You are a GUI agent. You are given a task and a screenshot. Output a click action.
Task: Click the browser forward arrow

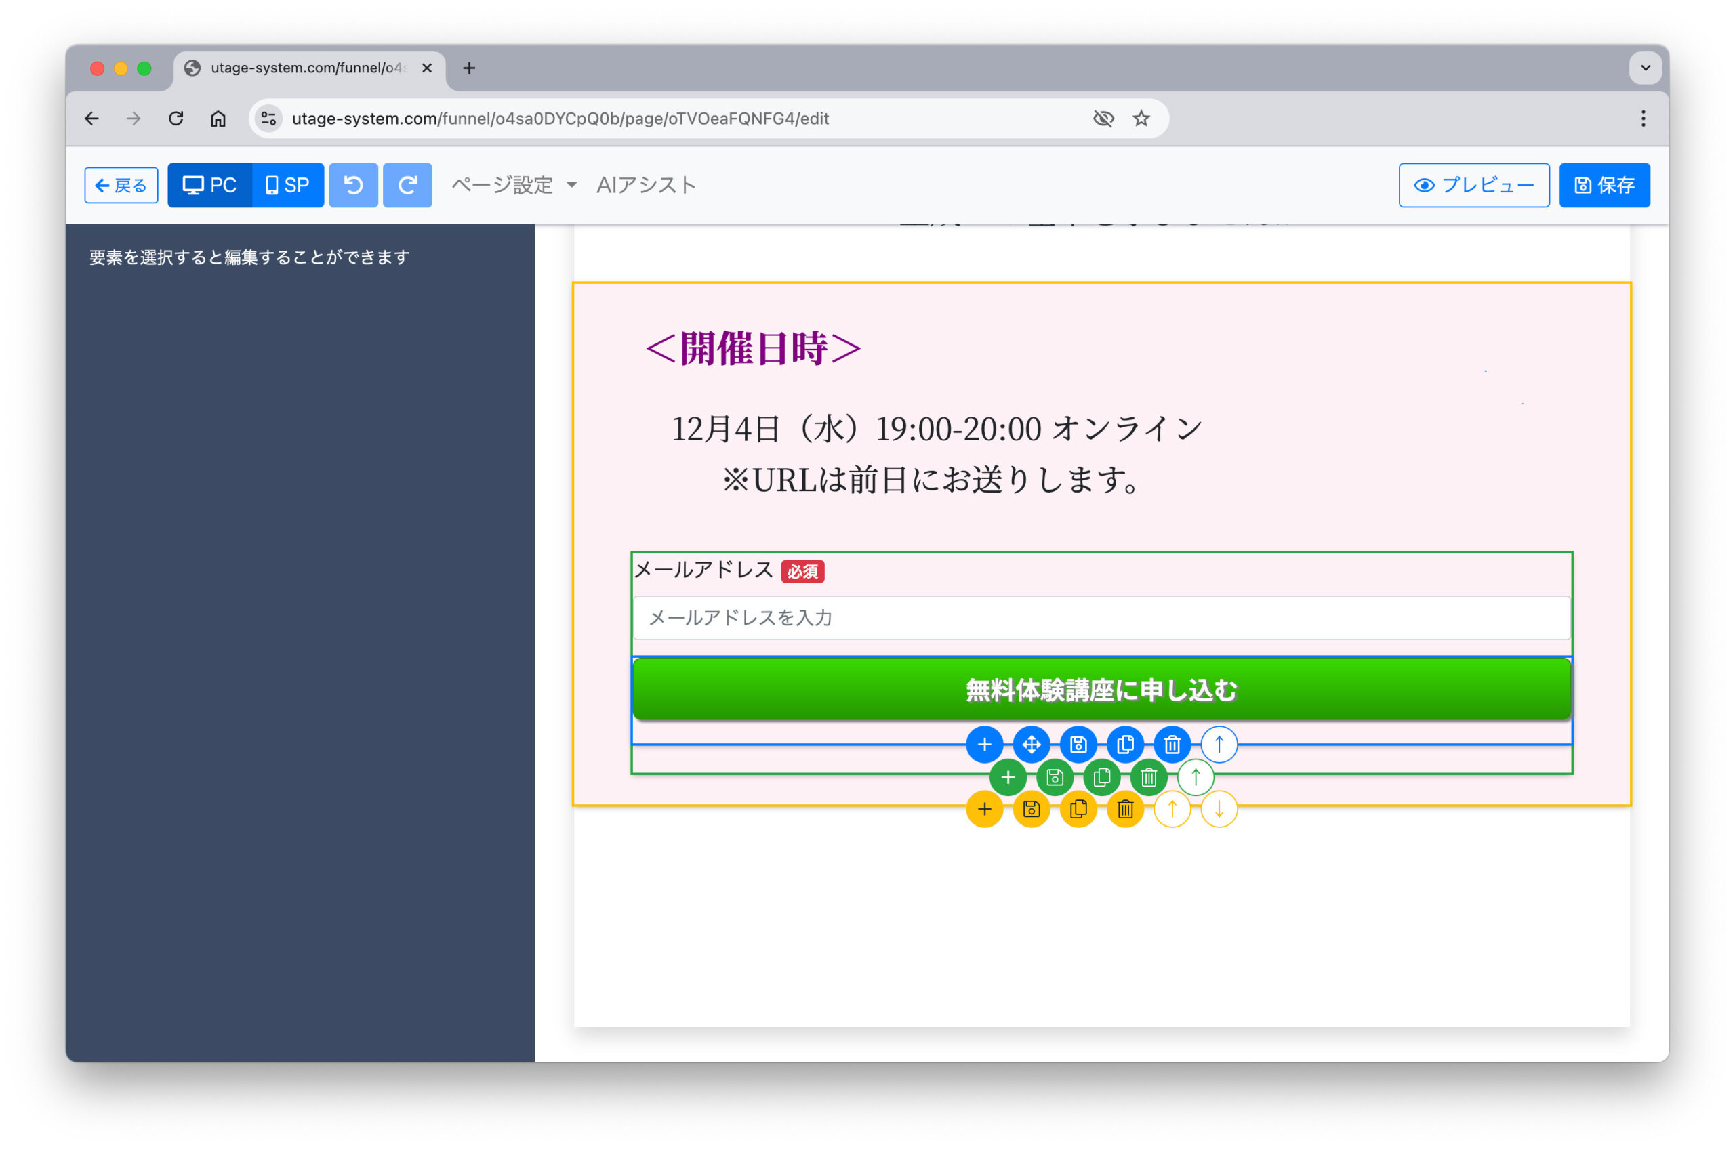[x=134, y=119]
